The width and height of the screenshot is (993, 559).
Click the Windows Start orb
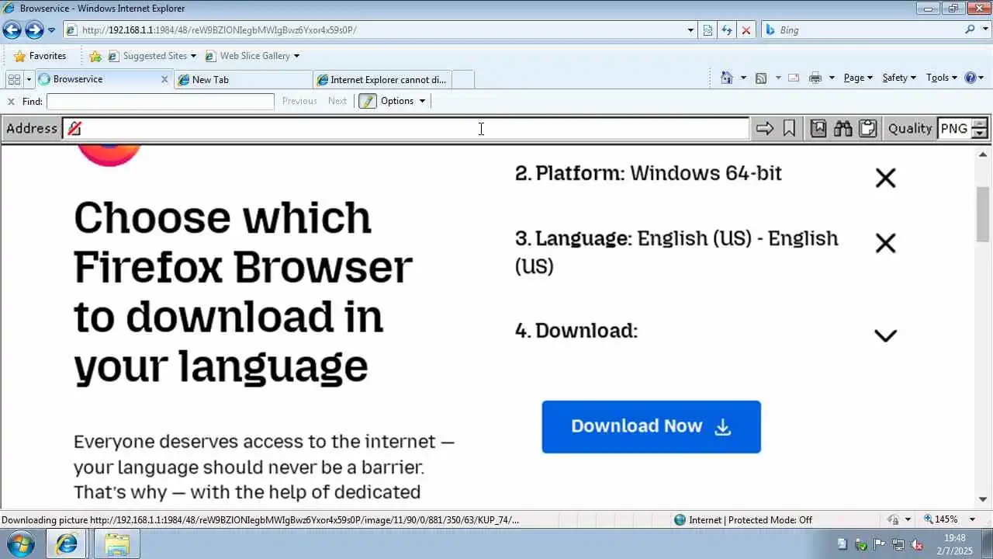pyautogui.click(x=21, y=543)
